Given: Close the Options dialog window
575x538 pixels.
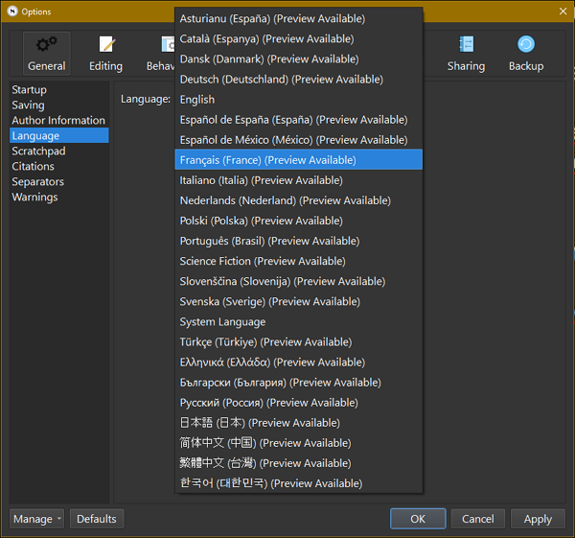Looking at the screenshot, I should click(x=563, y=12).
